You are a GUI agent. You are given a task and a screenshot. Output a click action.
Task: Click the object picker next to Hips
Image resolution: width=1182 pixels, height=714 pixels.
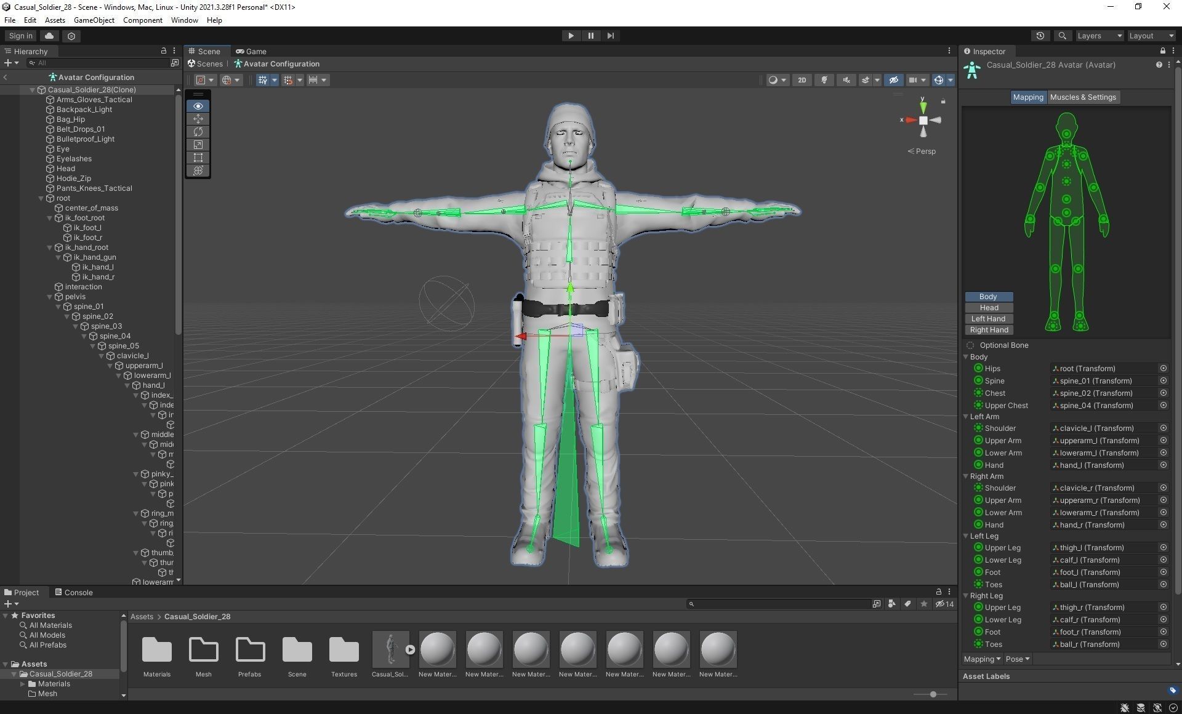coord(1163,369)
